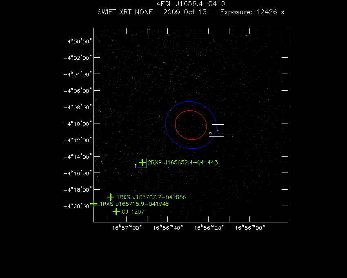Click the SWIFT XRT NONE label
Viewport: 347px width, 278px height.
(x=125, y=12)
